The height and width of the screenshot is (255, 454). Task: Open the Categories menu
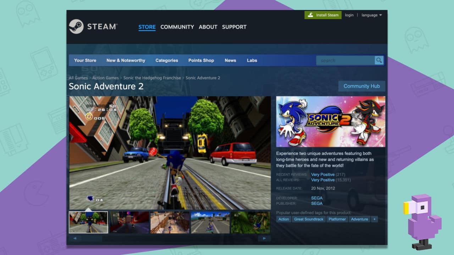[167, 60]
